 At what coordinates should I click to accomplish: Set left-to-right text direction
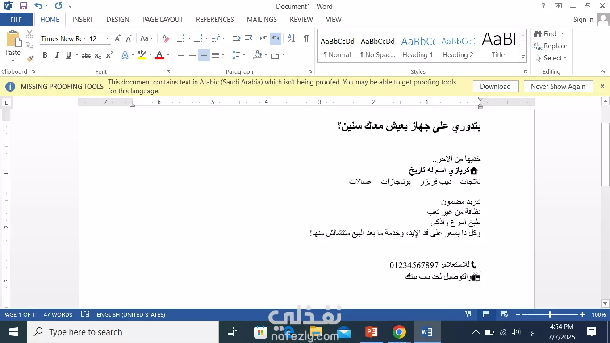pos(263,38)
